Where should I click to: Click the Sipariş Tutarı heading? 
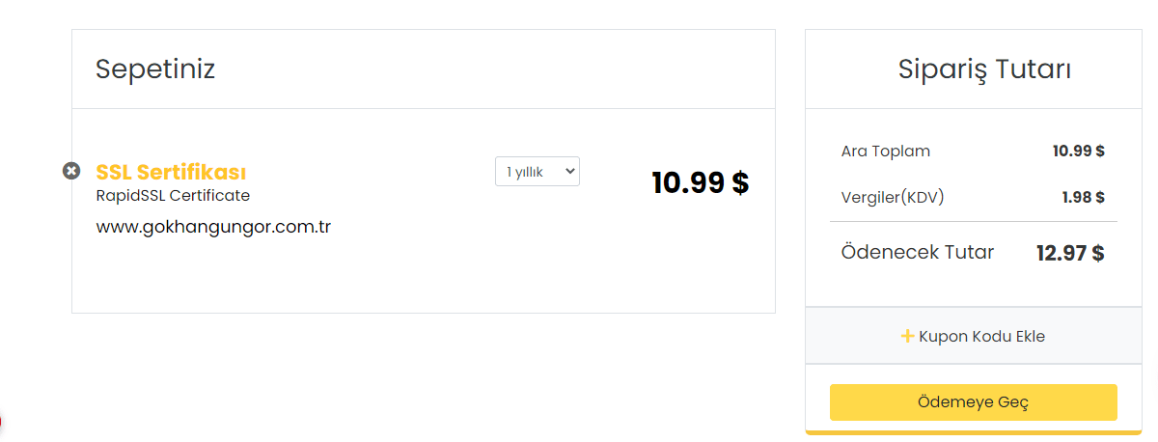tap(984, 69)
